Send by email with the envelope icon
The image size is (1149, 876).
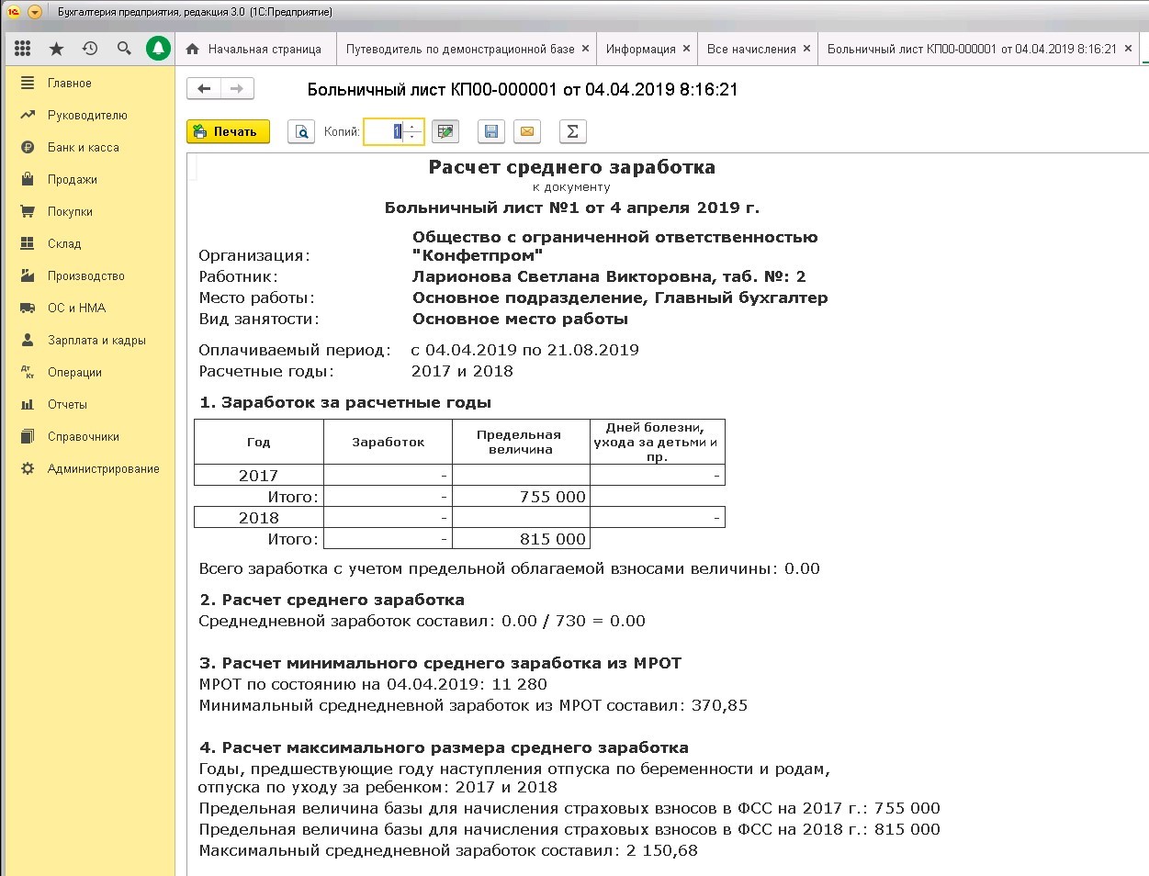click(527, 131)
